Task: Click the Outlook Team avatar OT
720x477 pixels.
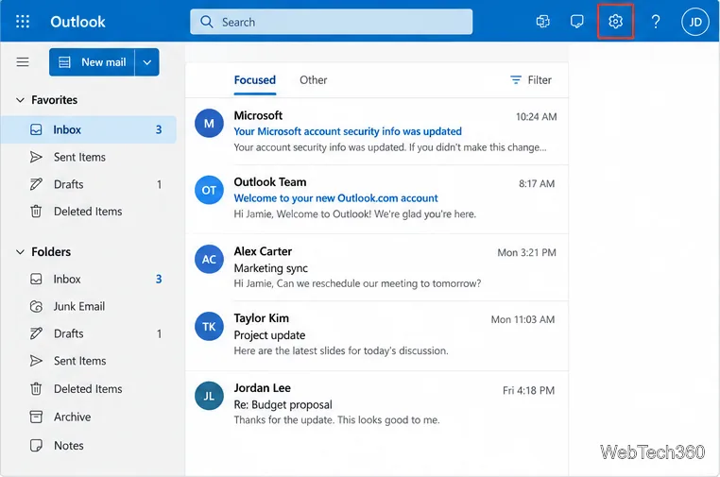Action: 209,190
